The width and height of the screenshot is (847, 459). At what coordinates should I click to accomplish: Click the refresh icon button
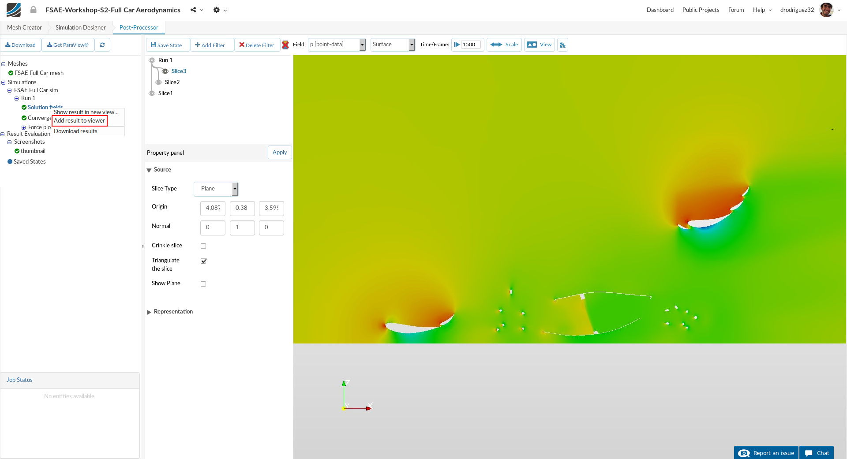click(x=102, y=45)
